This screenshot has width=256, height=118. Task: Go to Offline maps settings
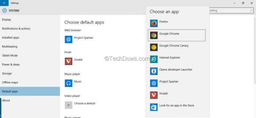[30, 83]
